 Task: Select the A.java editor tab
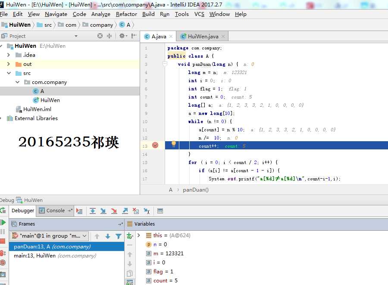point(159,36)
